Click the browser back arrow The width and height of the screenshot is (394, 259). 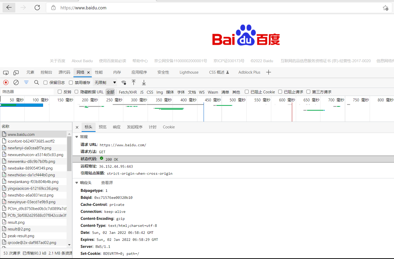9,8
